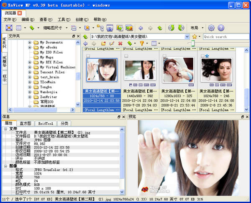Check the box on thumbnail 1024x768 - 246
The width and height of the screenshot is (251, 203).
coord(202,56)
